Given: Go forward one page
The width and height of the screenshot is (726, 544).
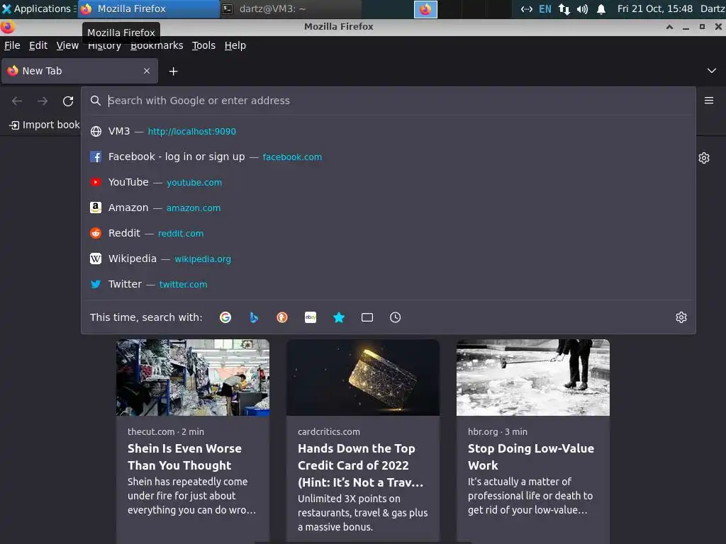Looking at the screenshot, I should click(43, 101).
